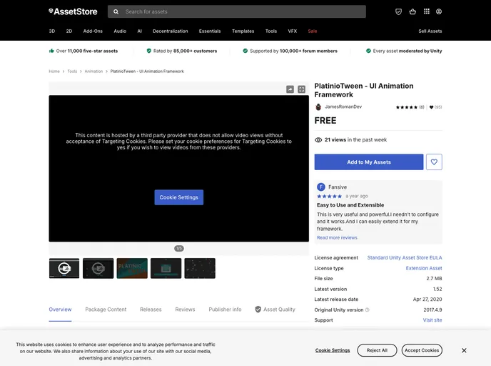Click the 2.7 MB file size value
The image size is (491, 366).
(x=434, y=279)
